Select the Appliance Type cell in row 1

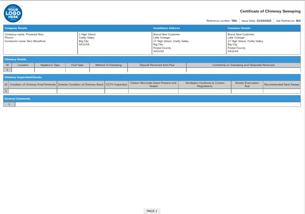50,70
